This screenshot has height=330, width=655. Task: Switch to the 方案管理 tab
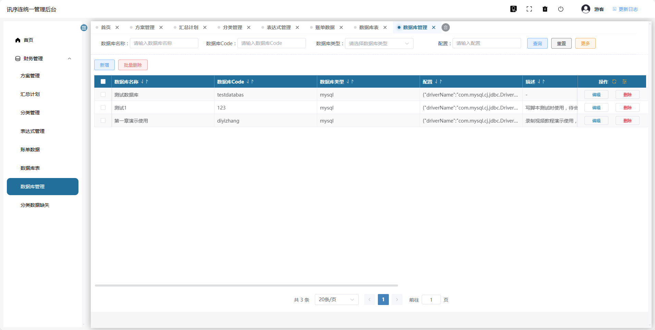point(145,27)
